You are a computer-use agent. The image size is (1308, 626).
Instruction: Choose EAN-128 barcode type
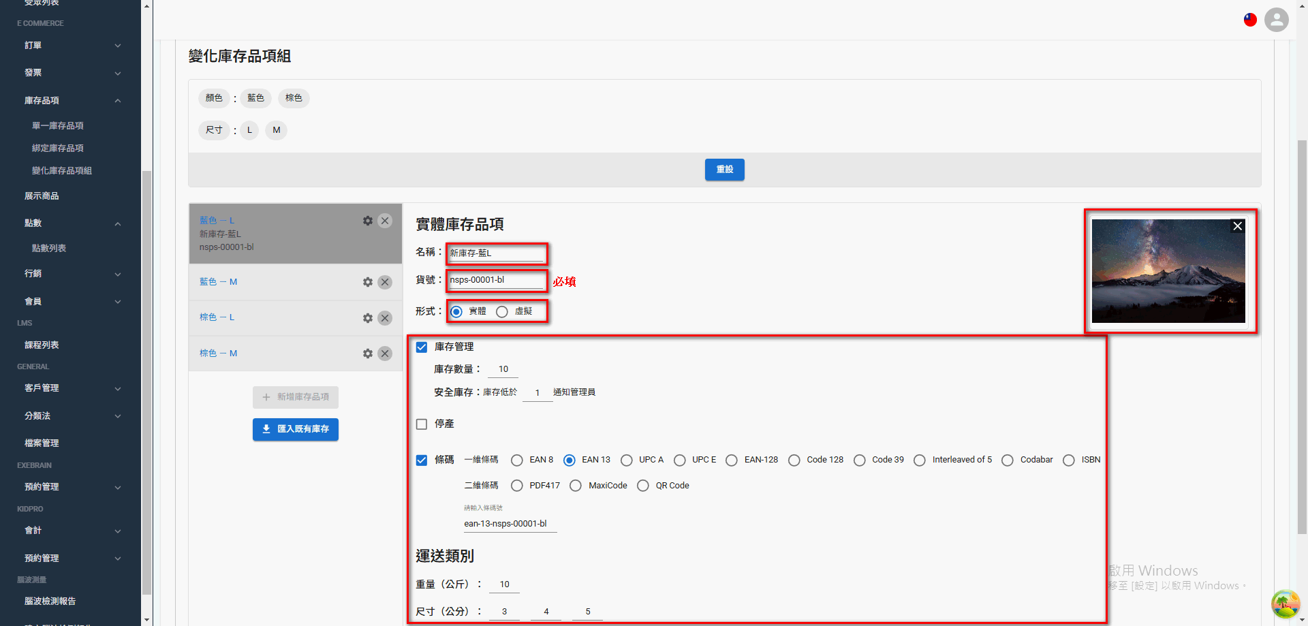coord(732,460)
